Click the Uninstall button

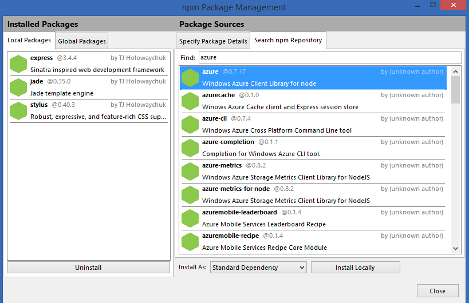pos(89,268)
